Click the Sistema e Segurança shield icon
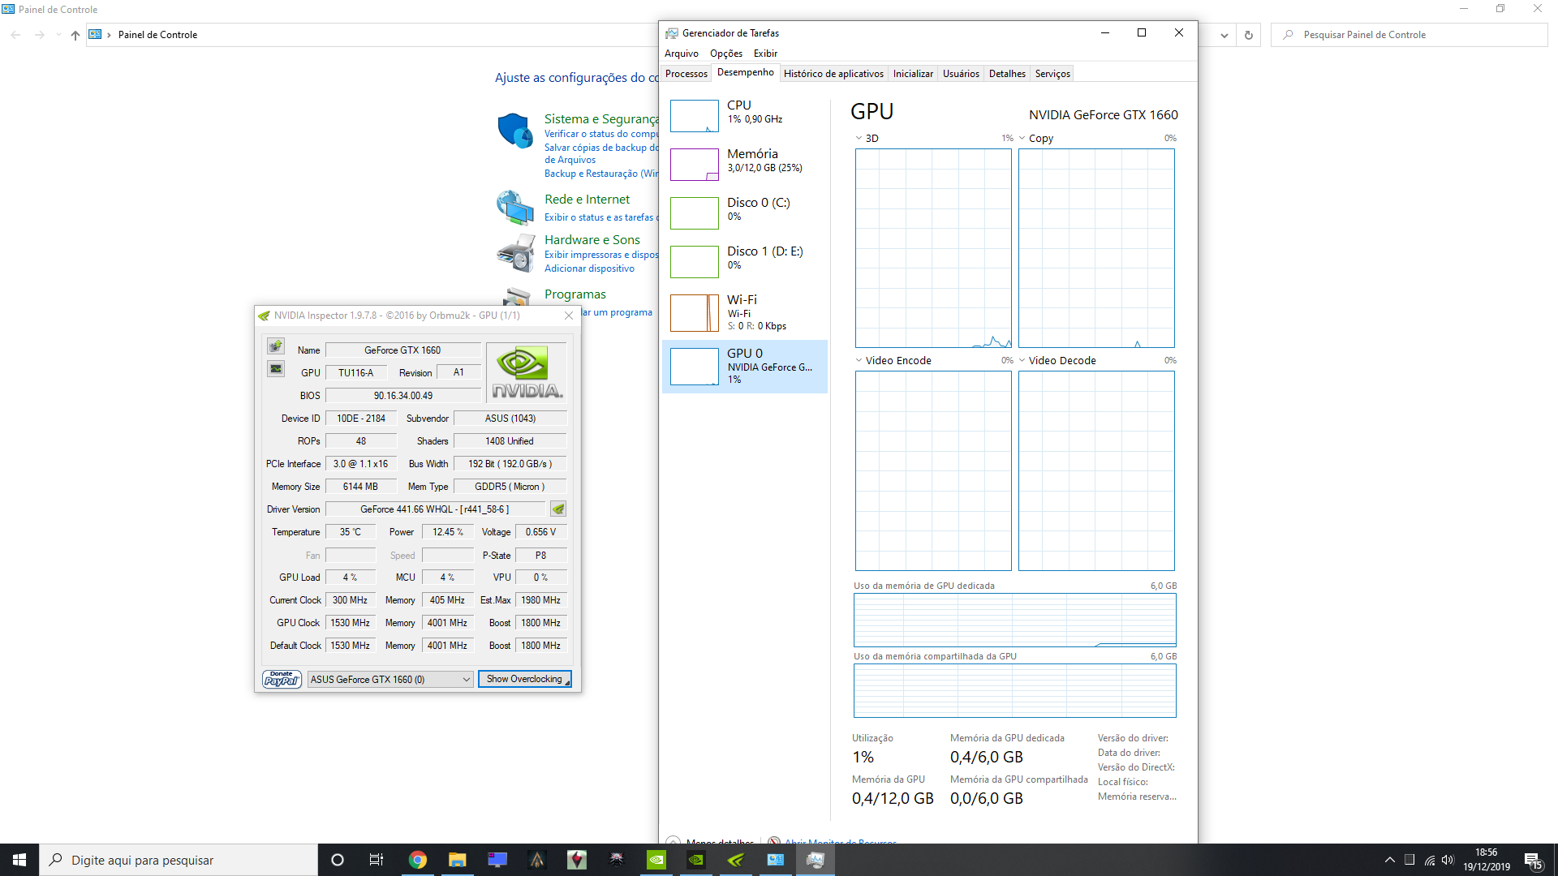 click(514, 131)
